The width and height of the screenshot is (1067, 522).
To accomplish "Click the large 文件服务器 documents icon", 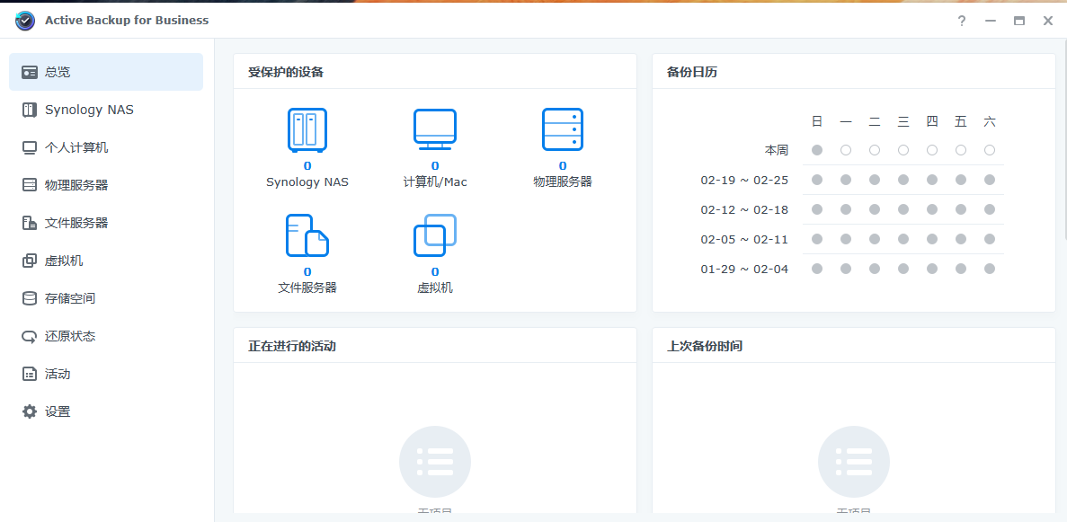I will 307,235.
